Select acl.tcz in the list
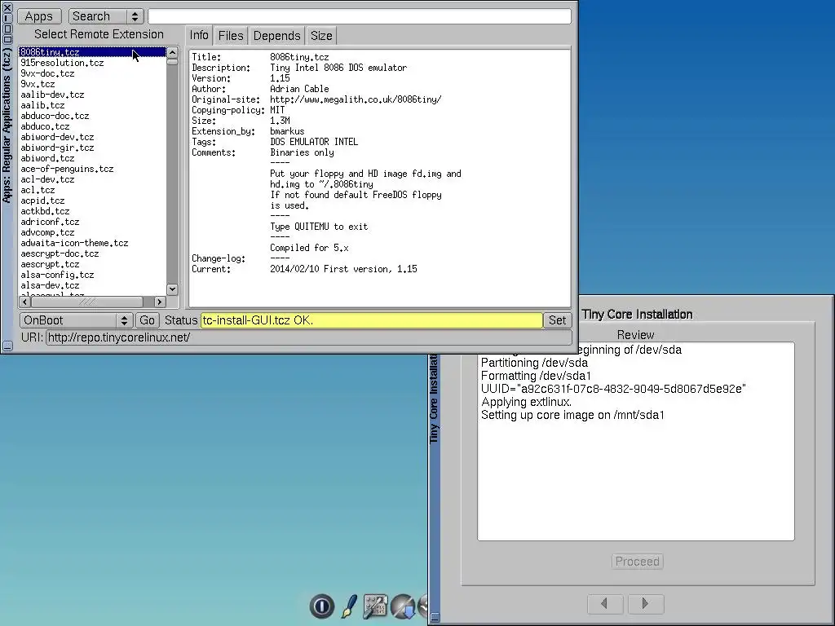 (92, 190)
